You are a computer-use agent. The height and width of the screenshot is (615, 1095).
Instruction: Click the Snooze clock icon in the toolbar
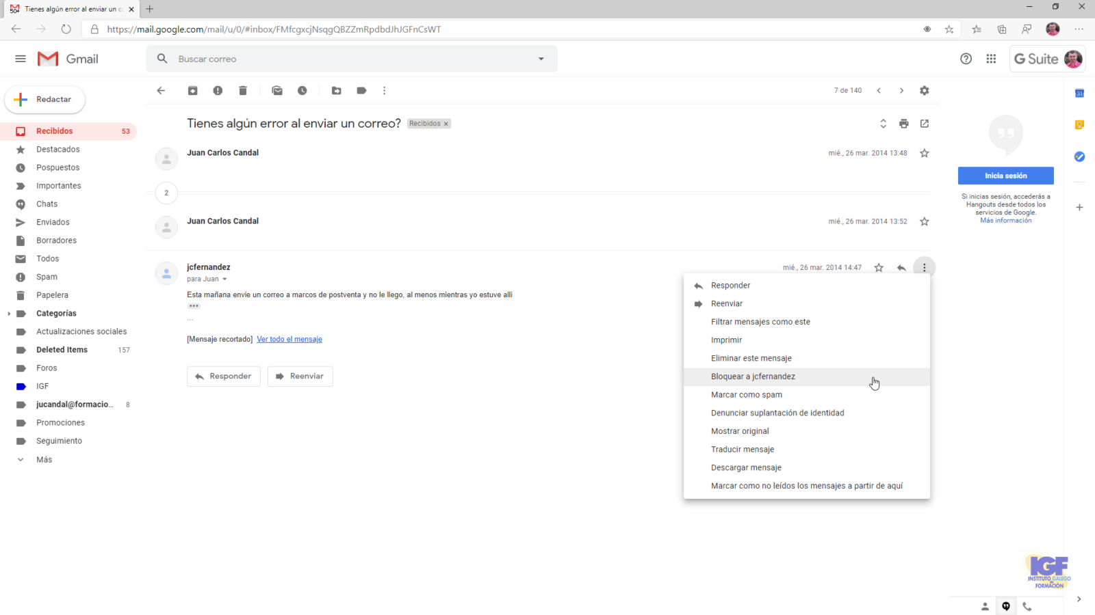[302, 91]
